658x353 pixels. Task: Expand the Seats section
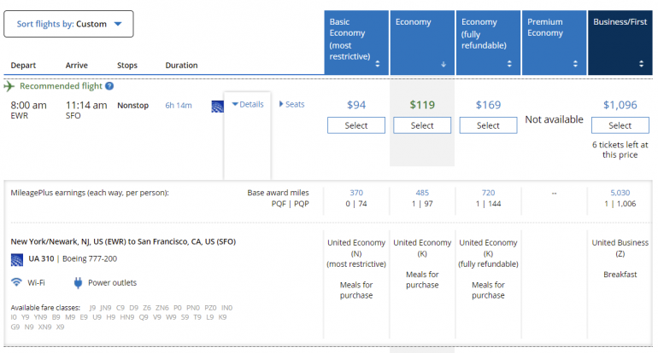click(291, 105)
